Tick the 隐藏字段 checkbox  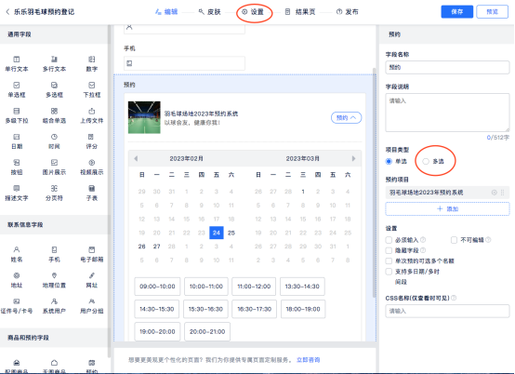coord(389,250)
